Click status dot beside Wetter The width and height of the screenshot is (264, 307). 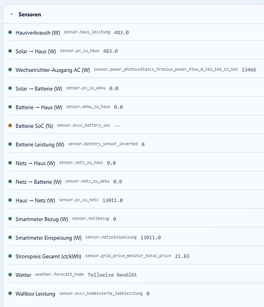[x=10, y=275]
